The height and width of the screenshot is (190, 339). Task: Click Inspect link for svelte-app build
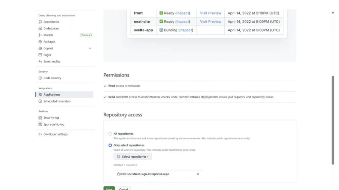(186, 30)
